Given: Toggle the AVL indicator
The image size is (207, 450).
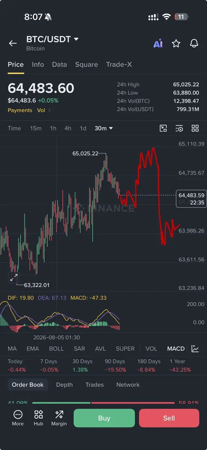Looking at the screenshot, I should 100,348.
